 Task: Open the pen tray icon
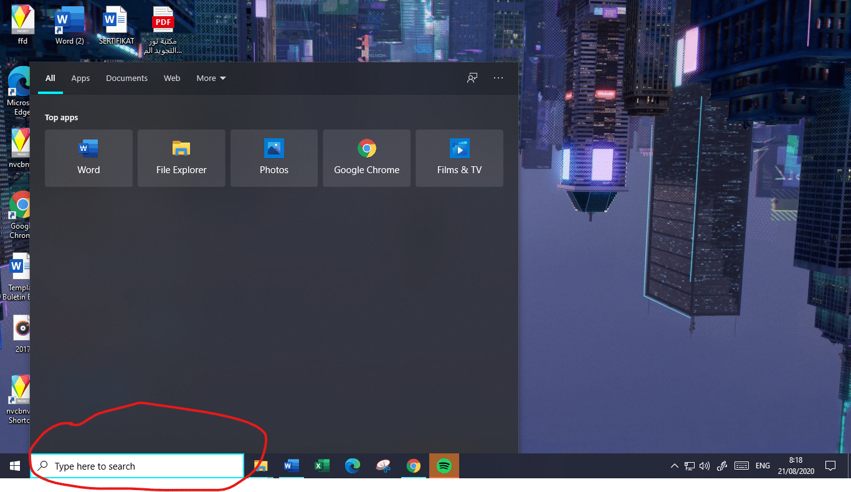723,466
